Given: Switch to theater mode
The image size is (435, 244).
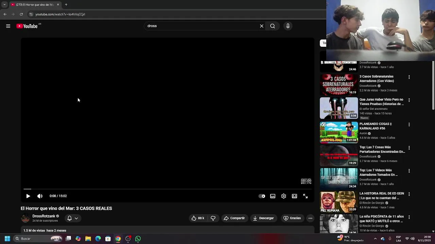Looking at the screenshot, I should [294, 196].
